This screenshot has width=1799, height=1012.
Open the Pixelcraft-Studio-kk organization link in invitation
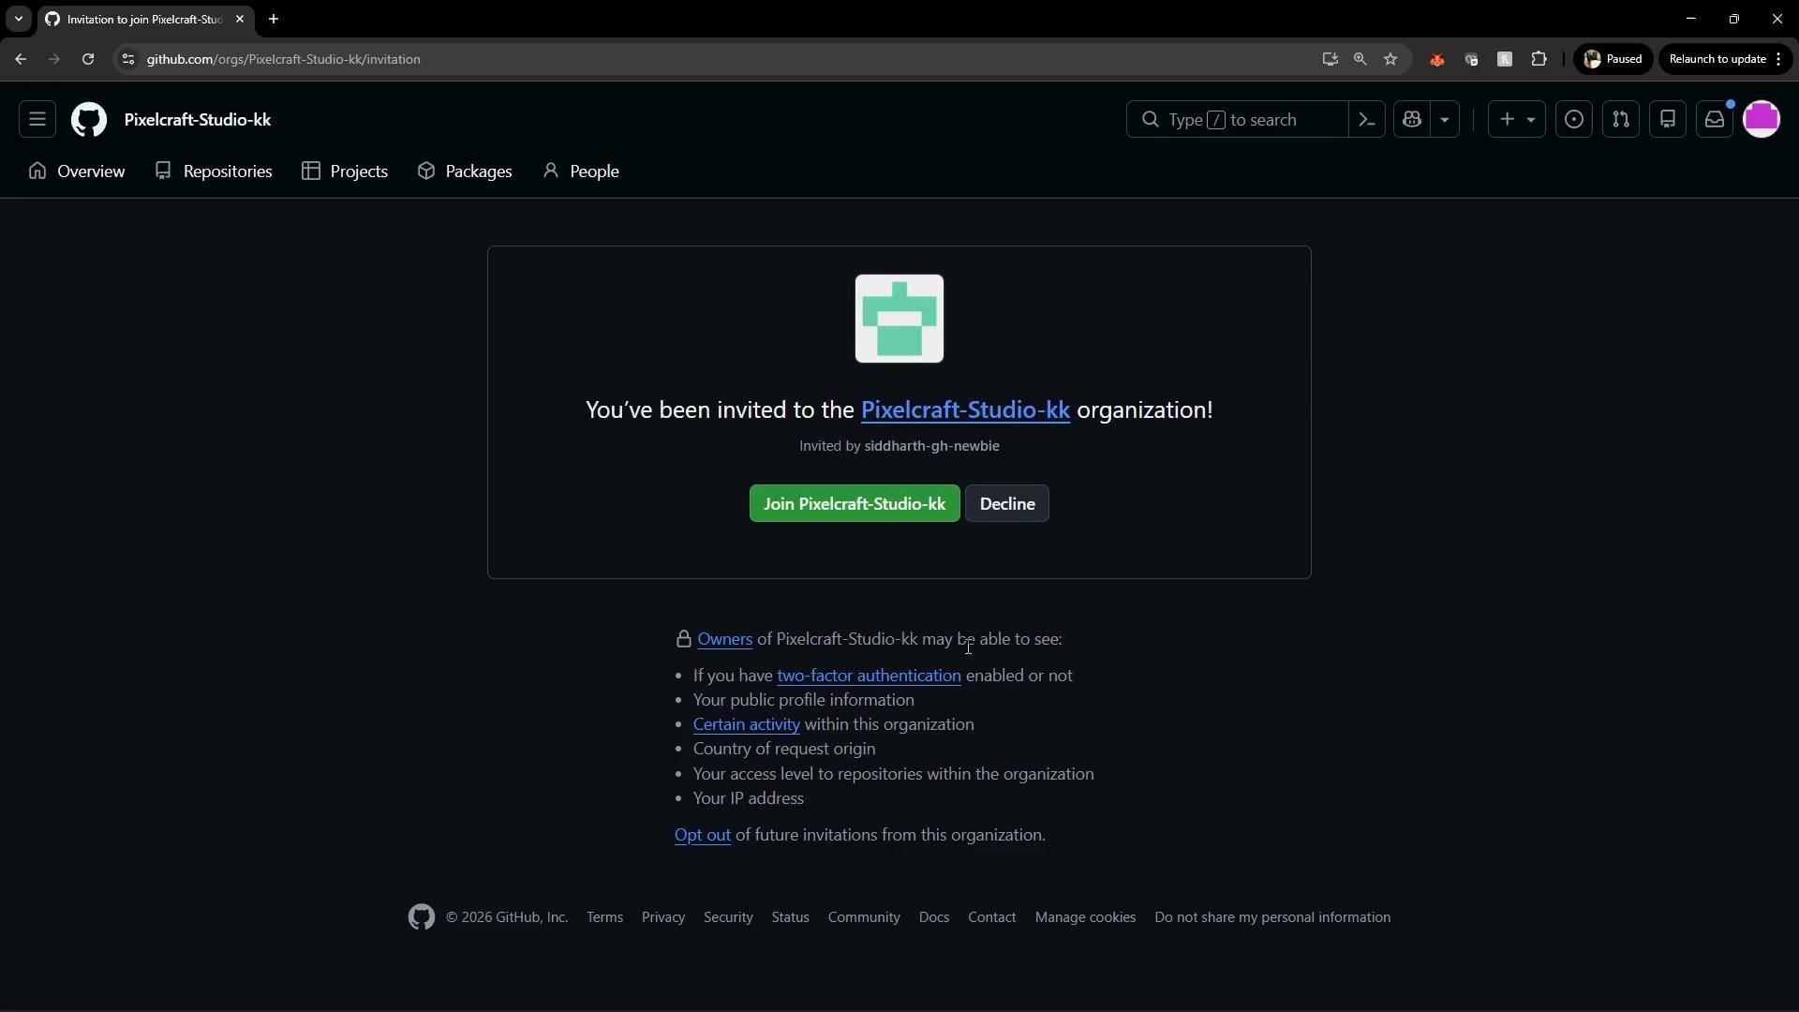coord(965,410)
